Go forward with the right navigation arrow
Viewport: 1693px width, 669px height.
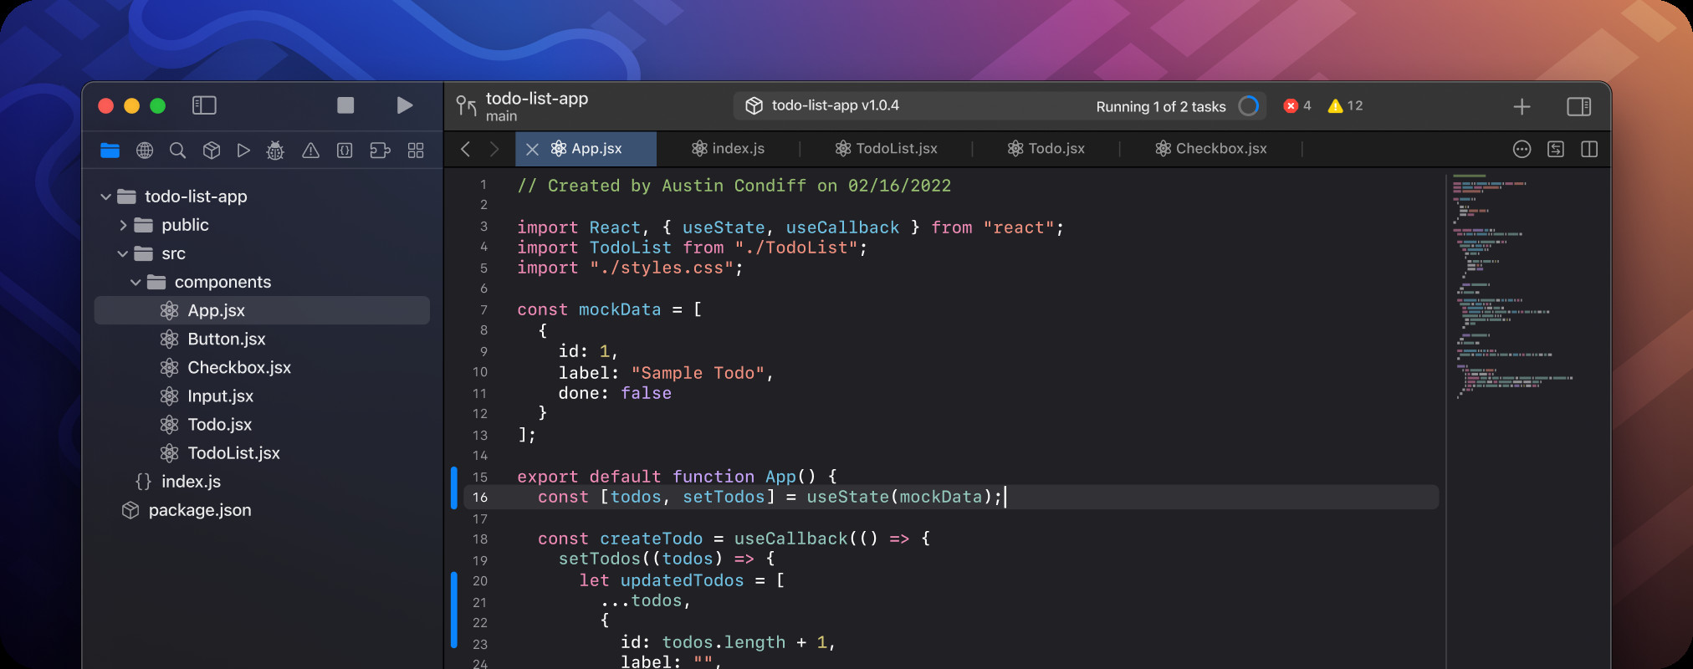pos(494,149)
